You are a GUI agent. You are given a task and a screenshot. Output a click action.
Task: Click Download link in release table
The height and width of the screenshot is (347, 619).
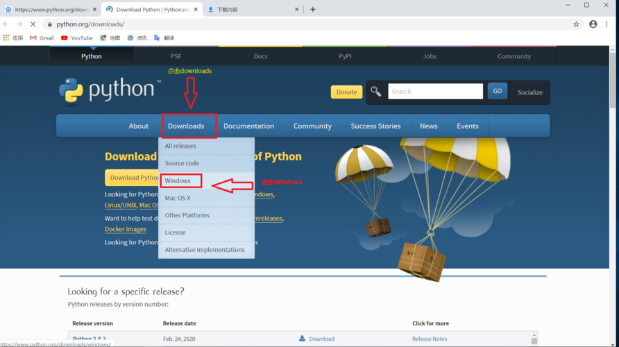(x=321, y=339)
